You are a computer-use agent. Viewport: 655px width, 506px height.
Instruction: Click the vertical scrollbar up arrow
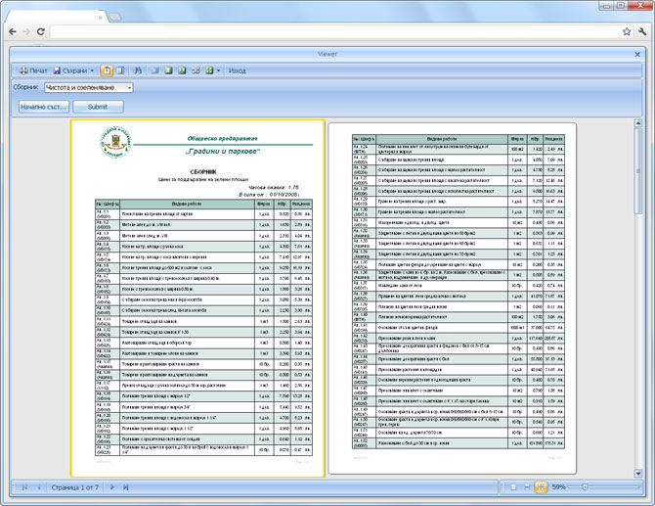[637, 123]
